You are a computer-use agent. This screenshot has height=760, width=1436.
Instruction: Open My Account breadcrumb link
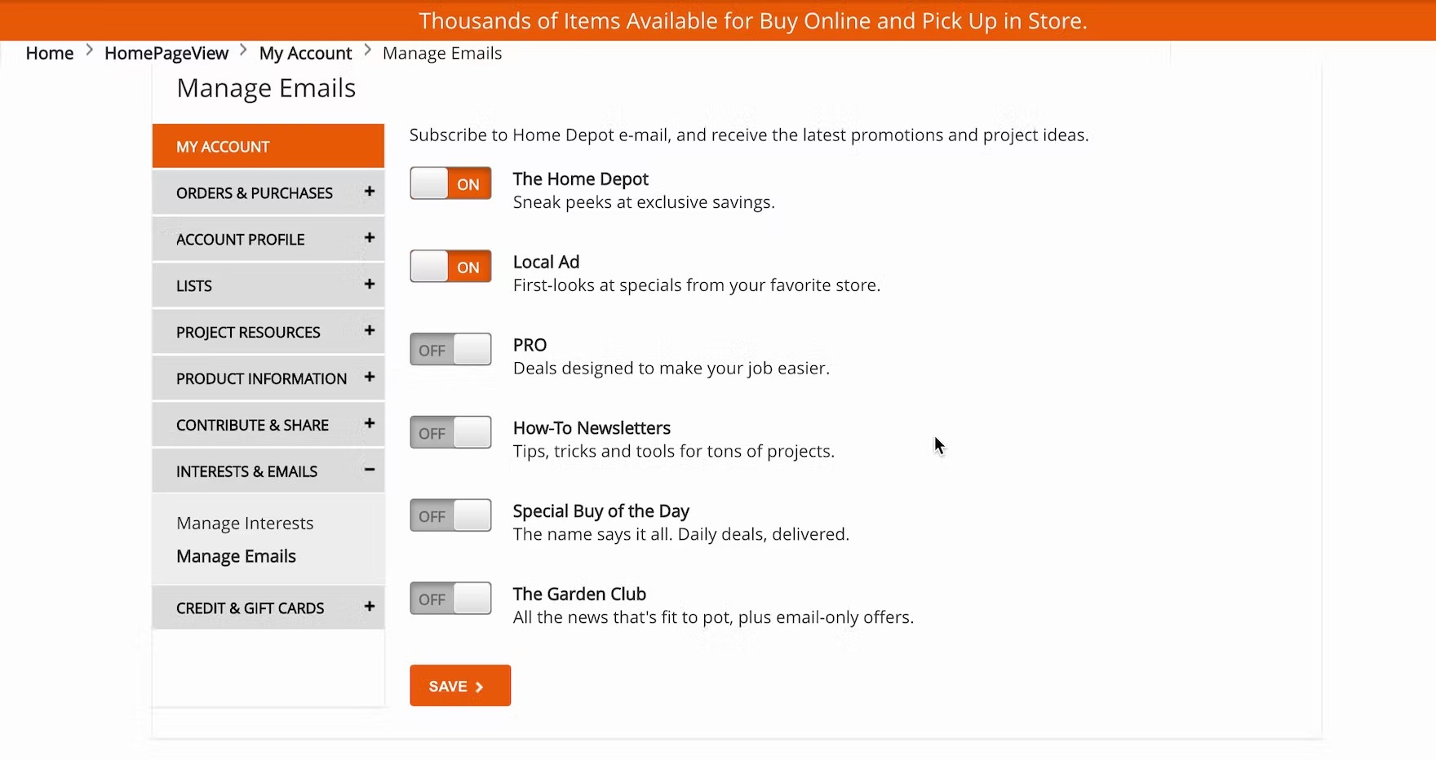point(305,54)
